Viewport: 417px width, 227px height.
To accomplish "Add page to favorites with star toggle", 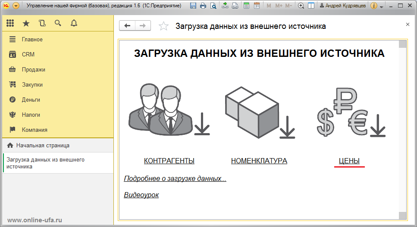I will coord(163,26).
